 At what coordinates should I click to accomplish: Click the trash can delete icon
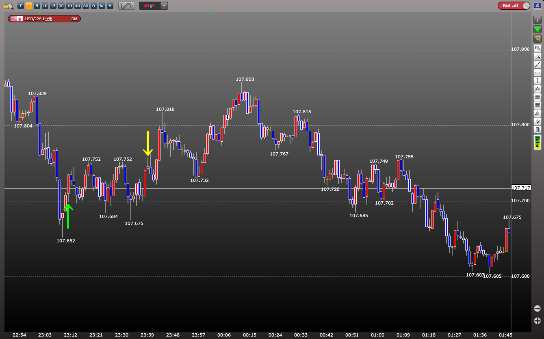pyautogui.click(x=537, y=130)
